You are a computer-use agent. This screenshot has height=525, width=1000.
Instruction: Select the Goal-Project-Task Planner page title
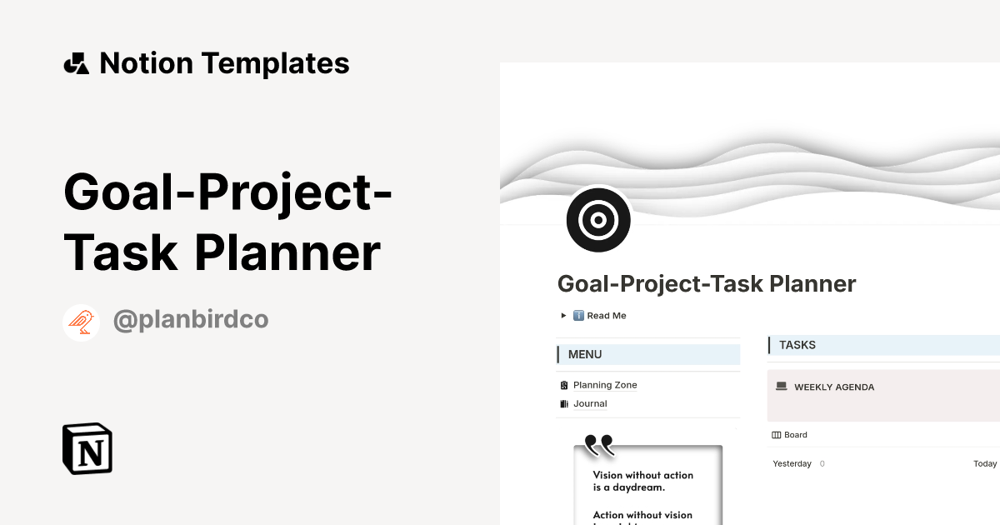tap(707, 283)
